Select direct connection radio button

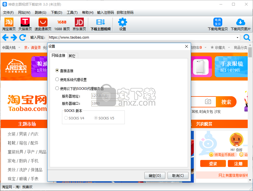(x=57, y=70)
